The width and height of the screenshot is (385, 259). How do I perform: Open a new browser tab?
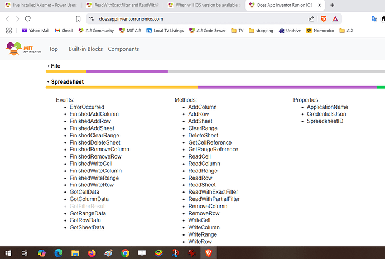pos(332,5)
